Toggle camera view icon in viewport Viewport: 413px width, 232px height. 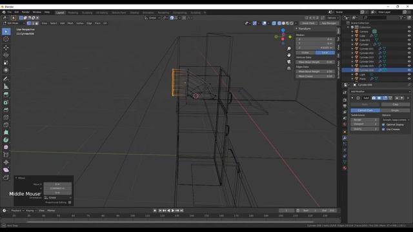[289, 62]
